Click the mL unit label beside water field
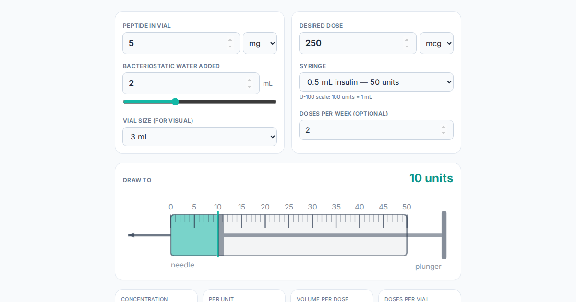This screenshot has height=302, width=576. 267,83
